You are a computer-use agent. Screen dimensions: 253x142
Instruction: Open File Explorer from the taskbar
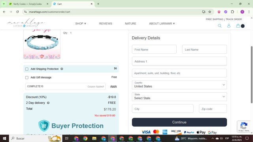tap(94, 138)
